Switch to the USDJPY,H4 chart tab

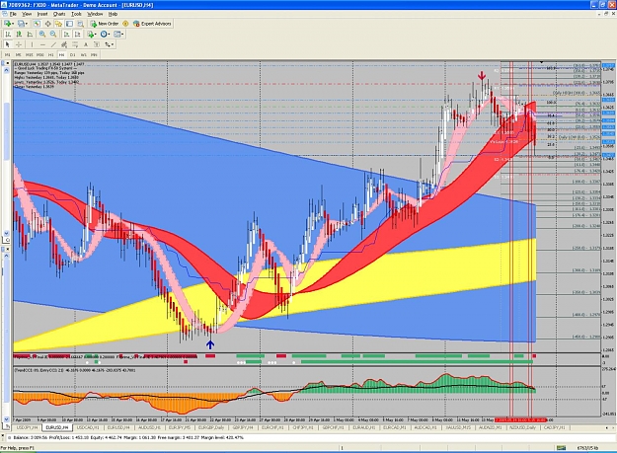(x=27, y=427)
